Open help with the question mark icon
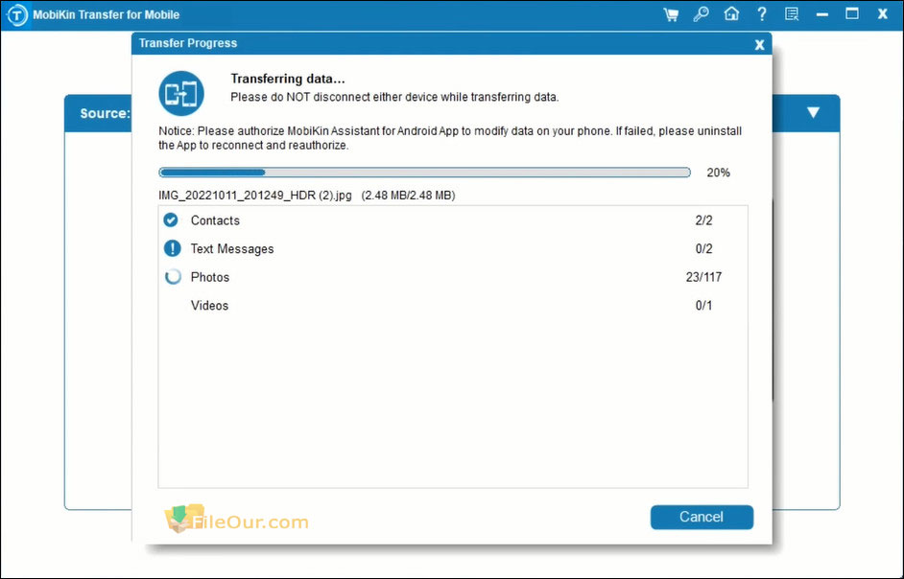 762,13
